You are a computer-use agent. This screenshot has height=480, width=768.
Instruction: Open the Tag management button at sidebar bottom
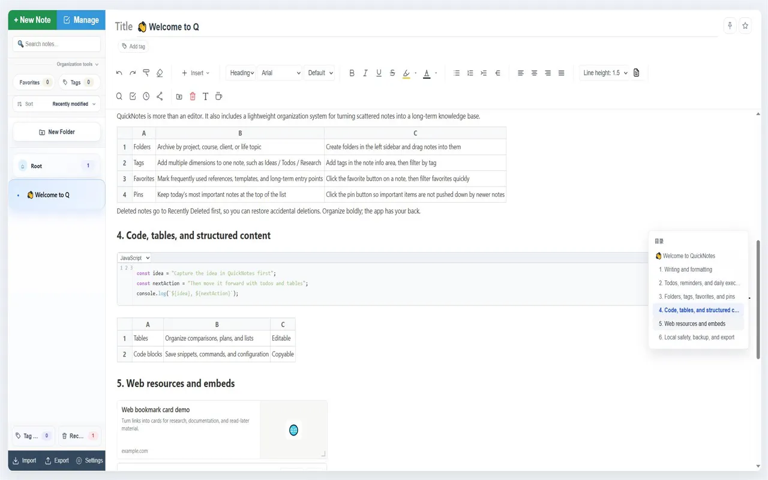pyautogui.click(x=34, y=436)
